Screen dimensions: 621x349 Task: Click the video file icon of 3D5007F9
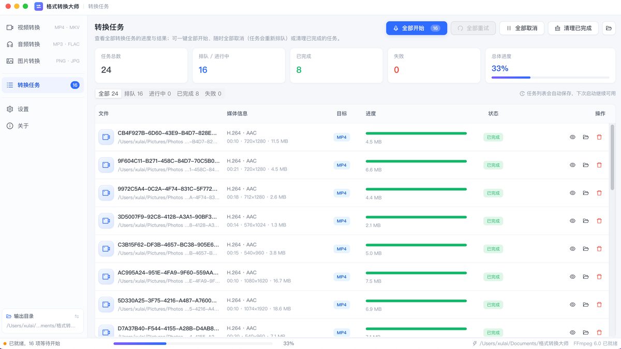coord(106,221)
